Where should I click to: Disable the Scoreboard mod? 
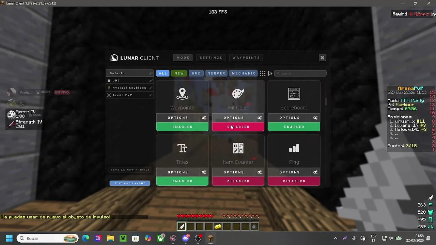[x=294, y=127]
